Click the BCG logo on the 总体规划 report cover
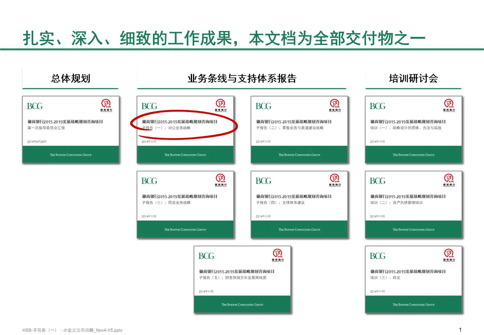The image size is (484, 335). (35, 106)
